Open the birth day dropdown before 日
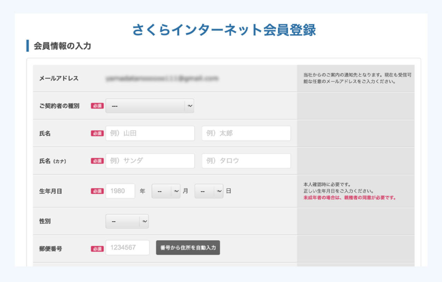442x282 pixels. 209,191
